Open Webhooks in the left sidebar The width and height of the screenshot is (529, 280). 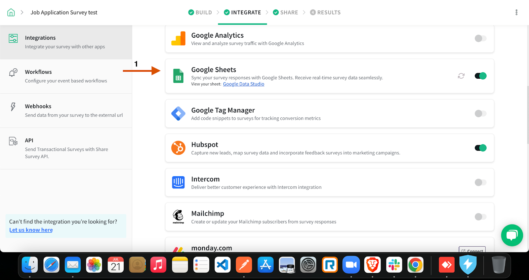point(66,110)
